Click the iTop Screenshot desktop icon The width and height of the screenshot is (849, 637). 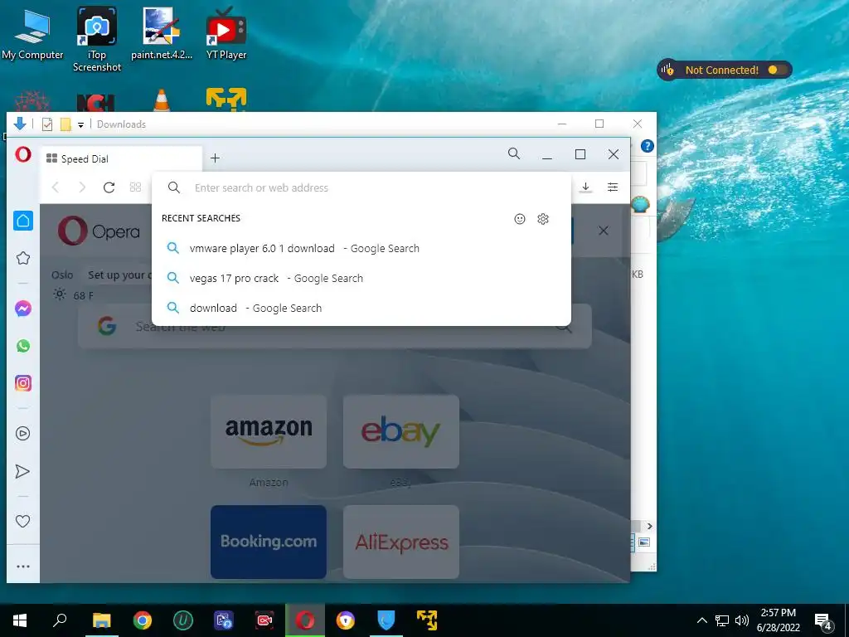(97, 40)
